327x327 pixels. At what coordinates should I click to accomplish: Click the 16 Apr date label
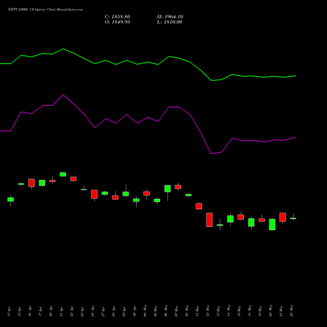click(30, 311)
